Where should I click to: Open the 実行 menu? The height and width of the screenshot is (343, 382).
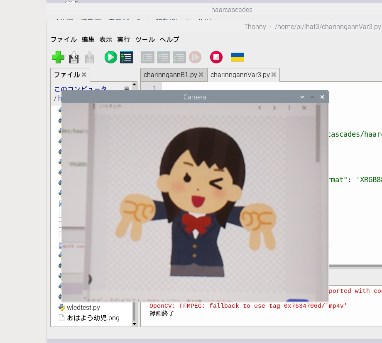pyautogui.click(x=123, y=40)
